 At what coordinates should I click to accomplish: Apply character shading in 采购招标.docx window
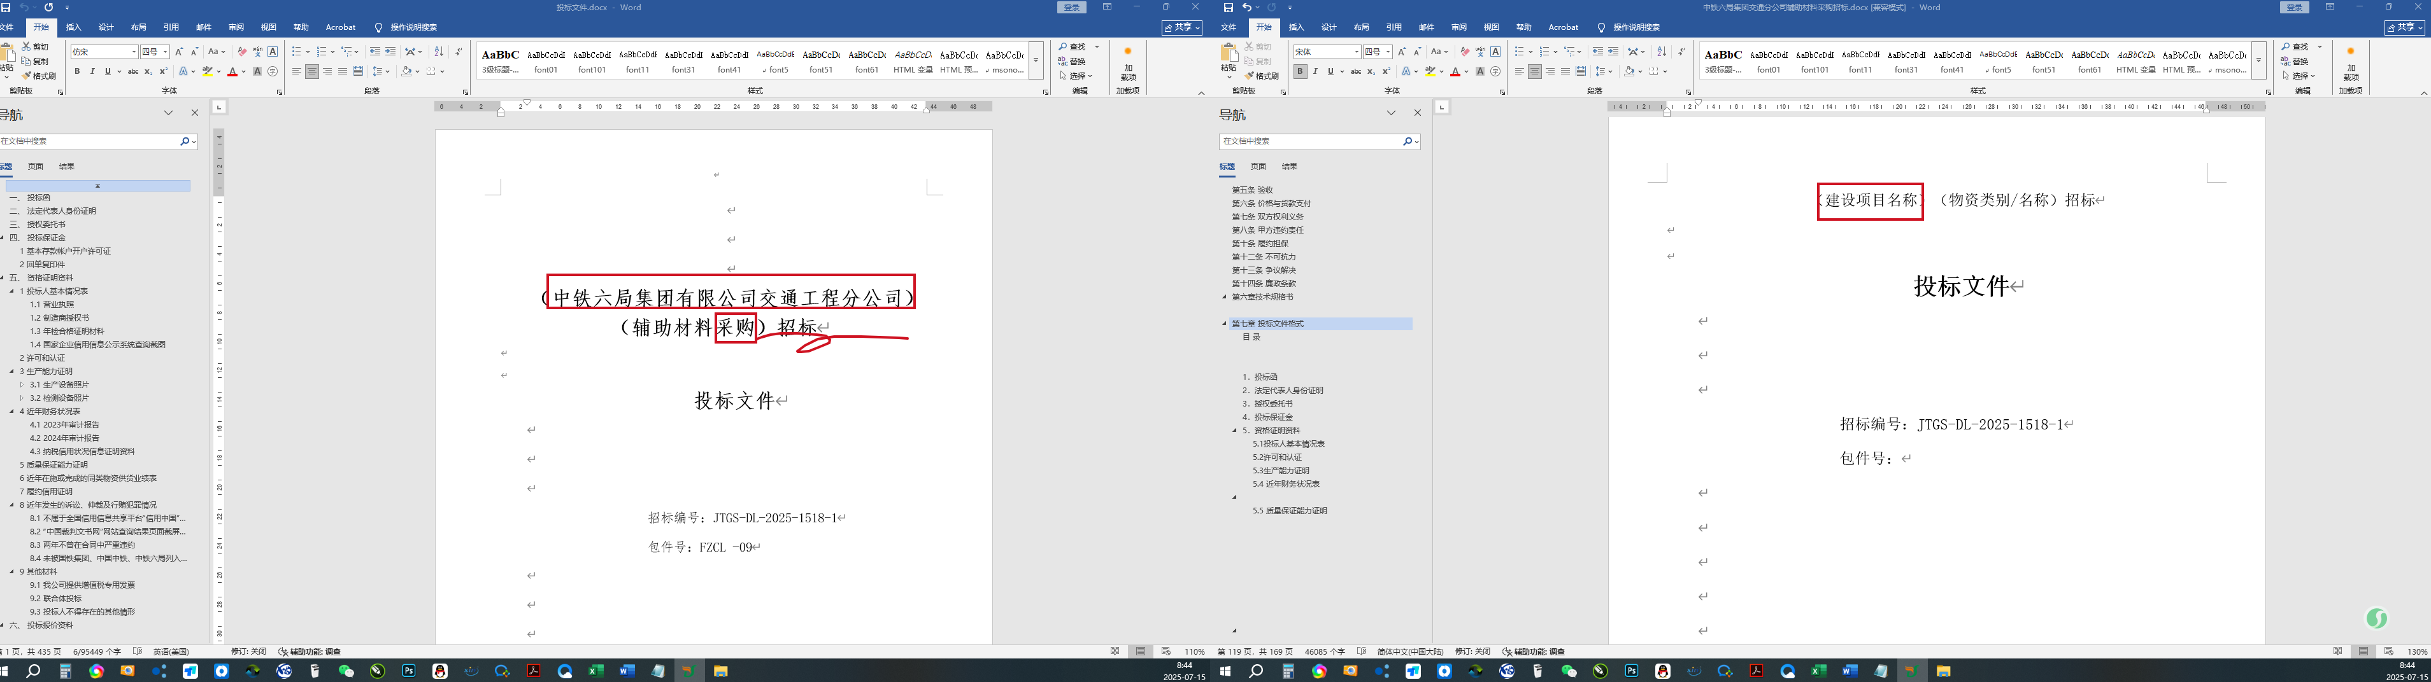click(1479, 72)
